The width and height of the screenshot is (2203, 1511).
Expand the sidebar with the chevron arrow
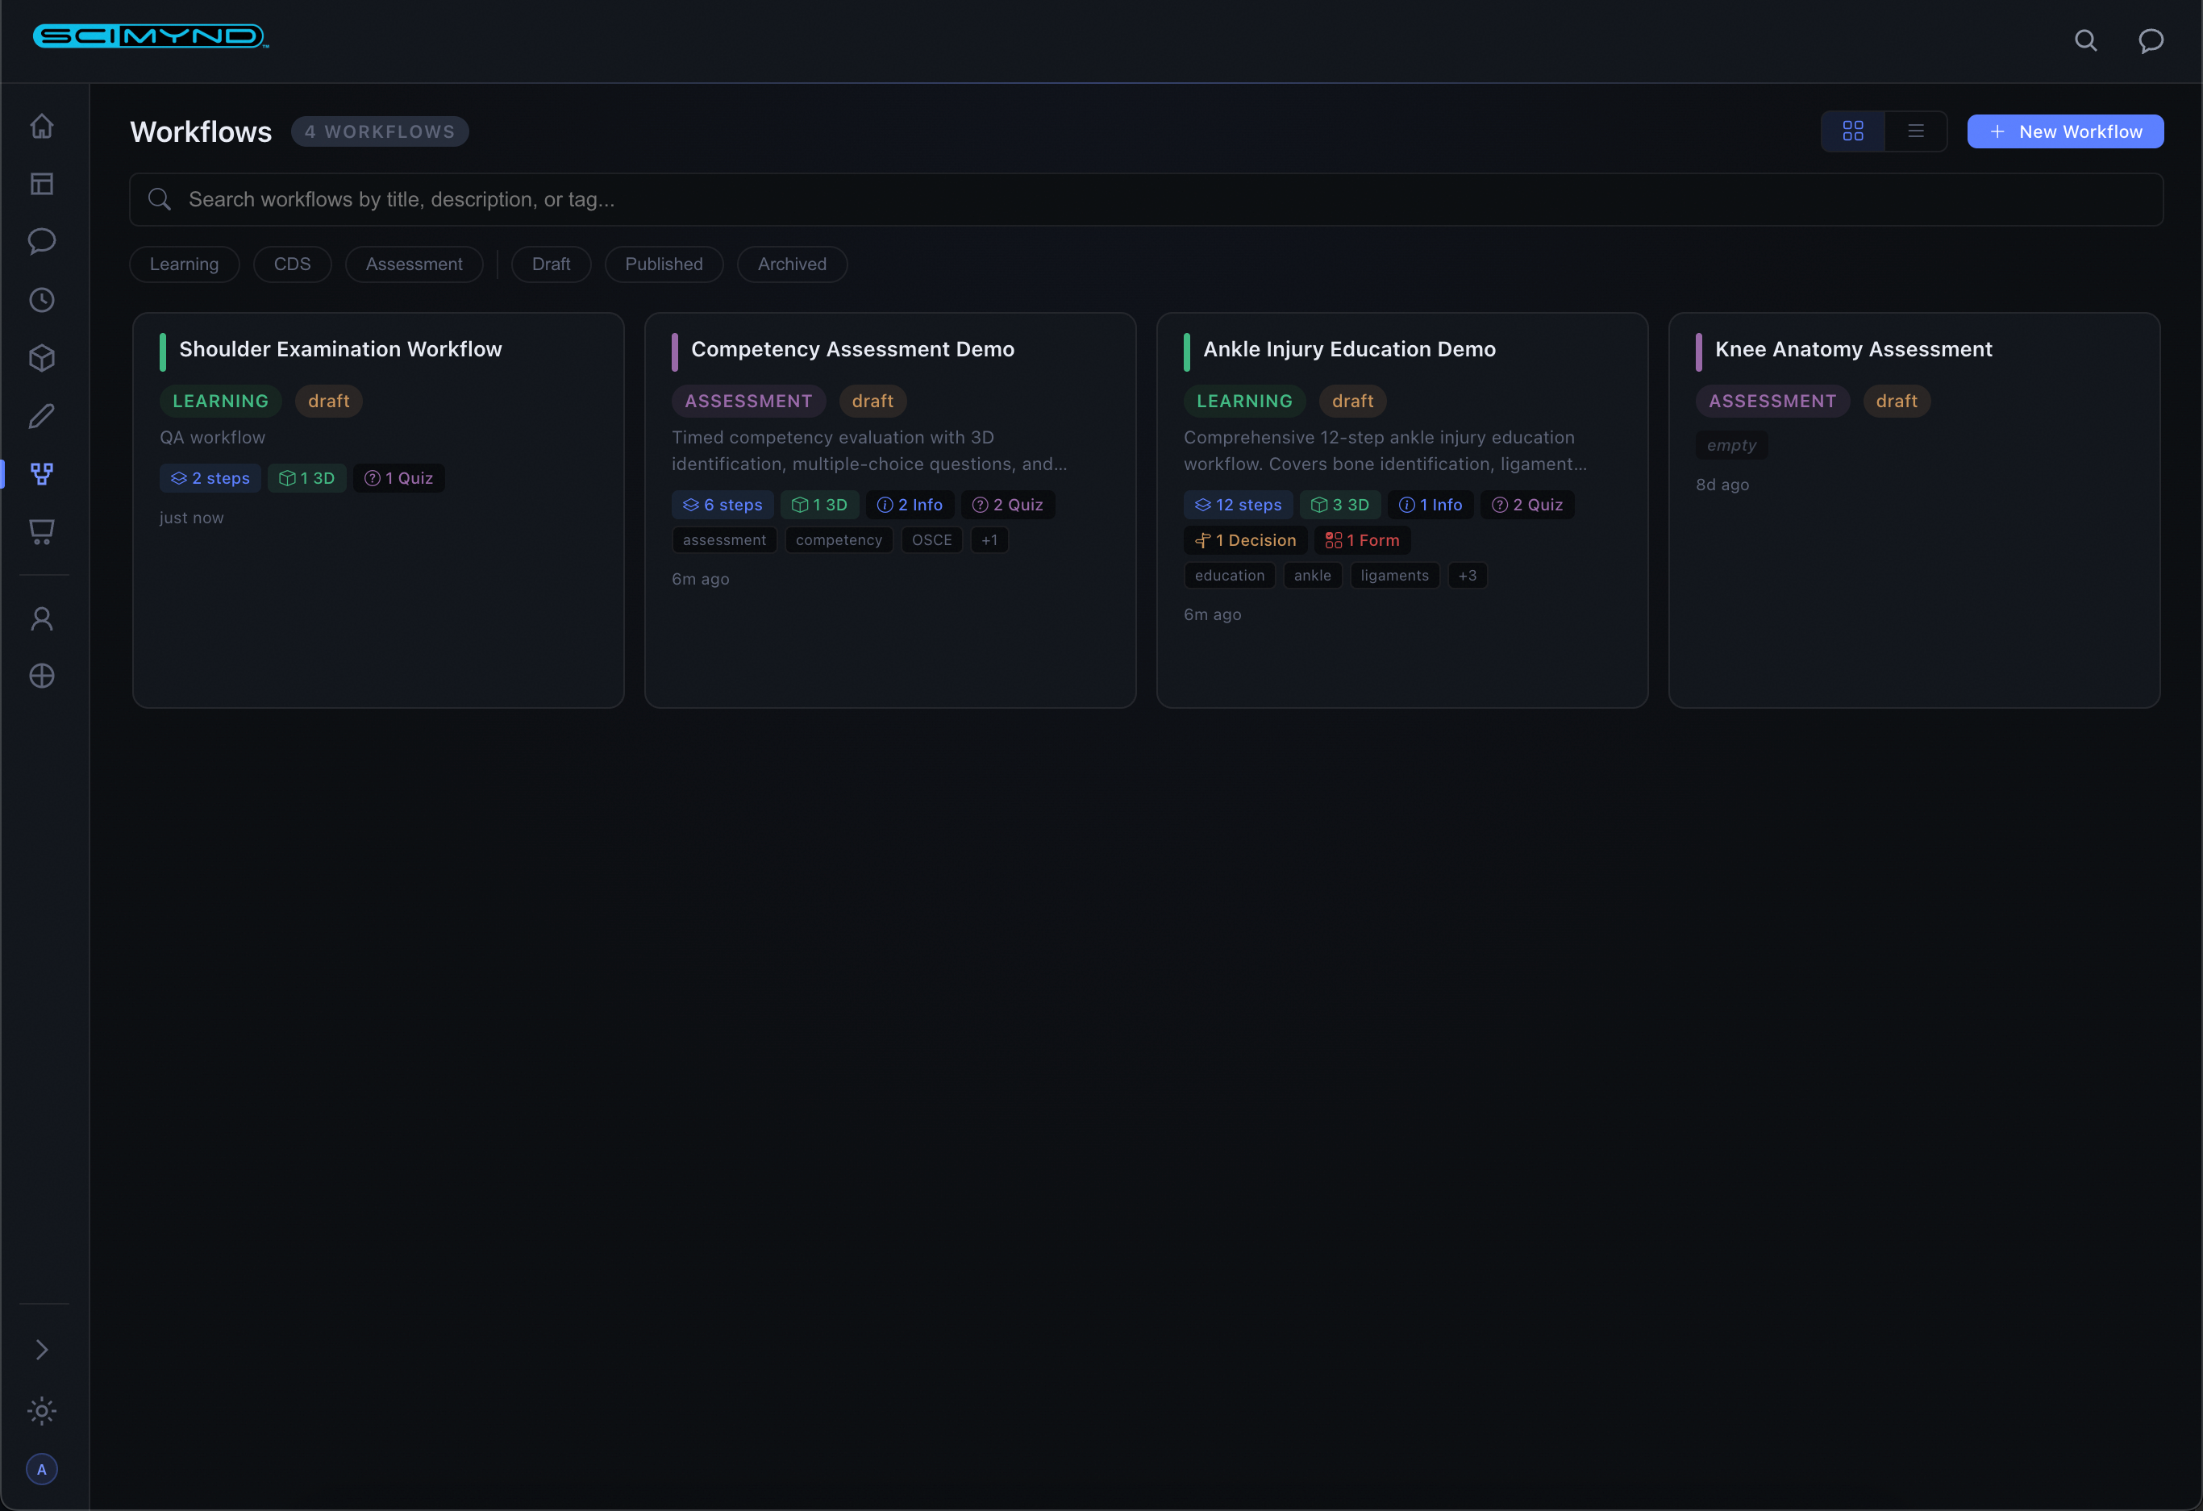pos(42,1349)
